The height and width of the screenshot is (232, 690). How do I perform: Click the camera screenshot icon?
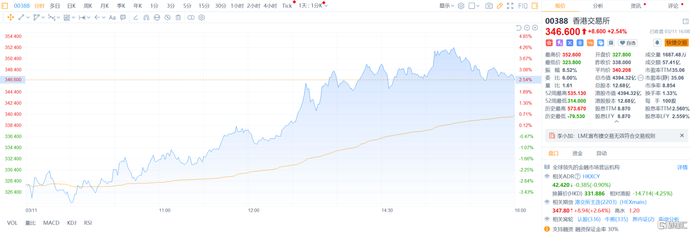pos(489,6)
